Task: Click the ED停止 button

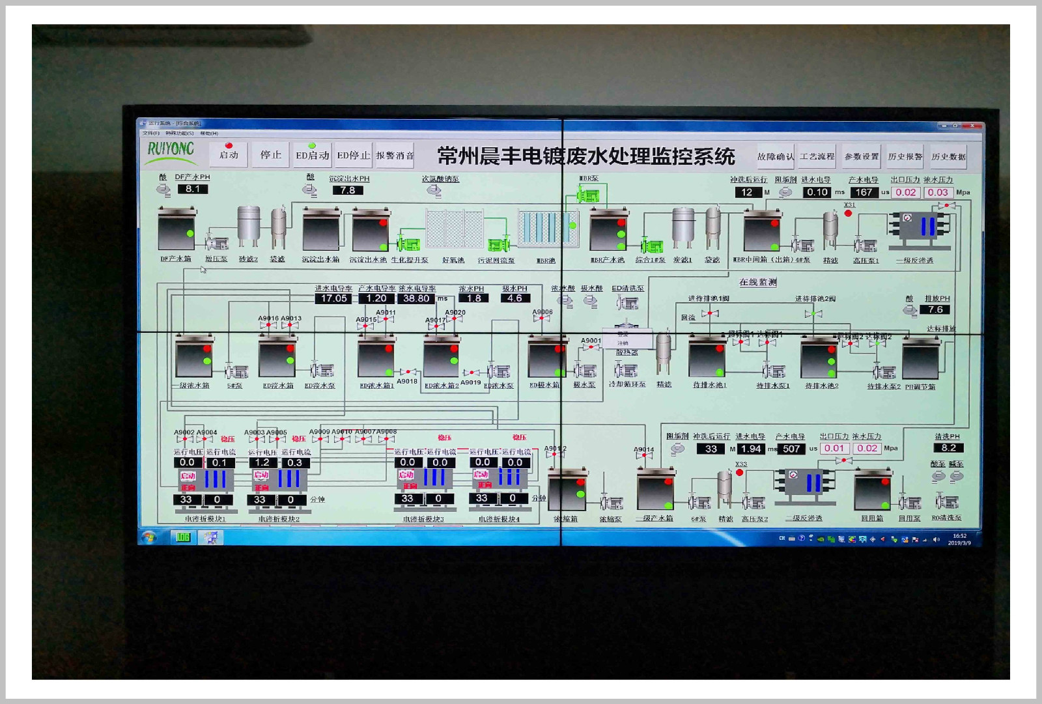Action: (354, 155)
